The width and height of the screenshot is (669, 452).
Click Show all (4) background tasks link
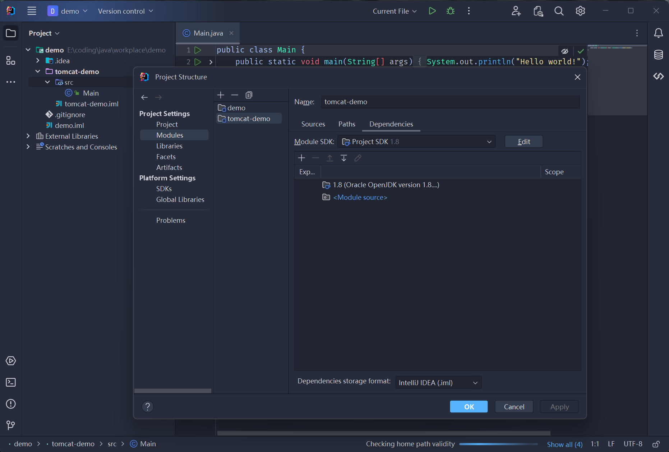click(564, 444)
